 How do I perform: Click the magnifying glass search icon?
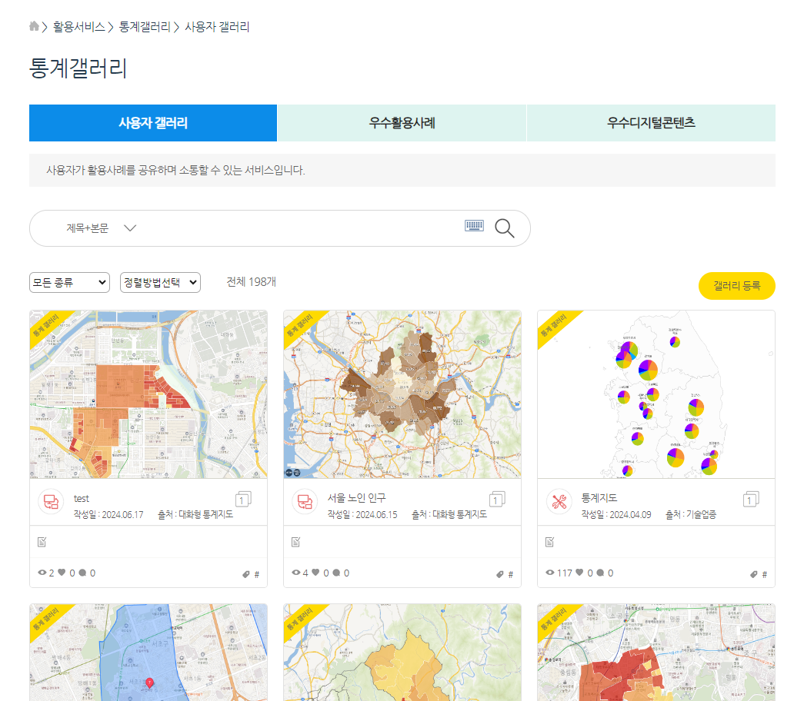point(505,228)
